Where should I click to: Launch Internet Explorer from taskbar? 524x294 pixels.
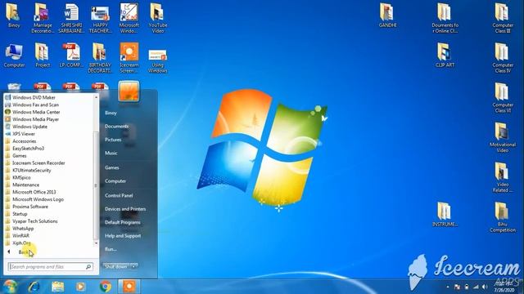click(x=34, y=287)
